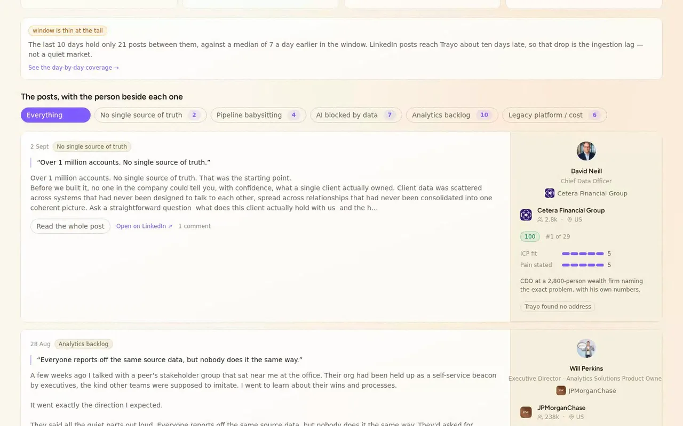The image size is (683, 426).
Task: Click the quote Everyone reports off the same source data
Action: [170, 360]
